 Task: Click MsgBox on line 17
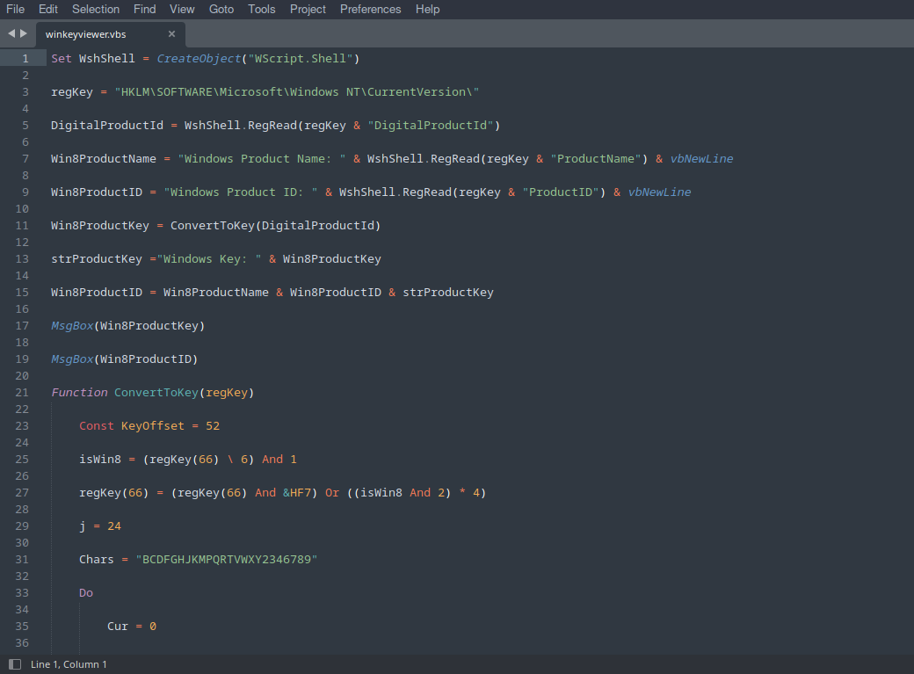[72, 326]
